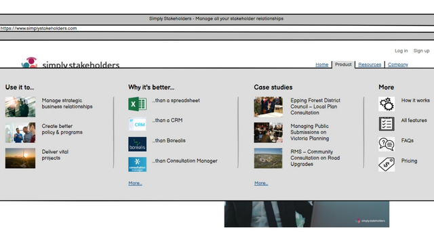
Task: Click the Simply Stakeholders browser title tab
Action: pyautogui.click(x=217, y=19)
